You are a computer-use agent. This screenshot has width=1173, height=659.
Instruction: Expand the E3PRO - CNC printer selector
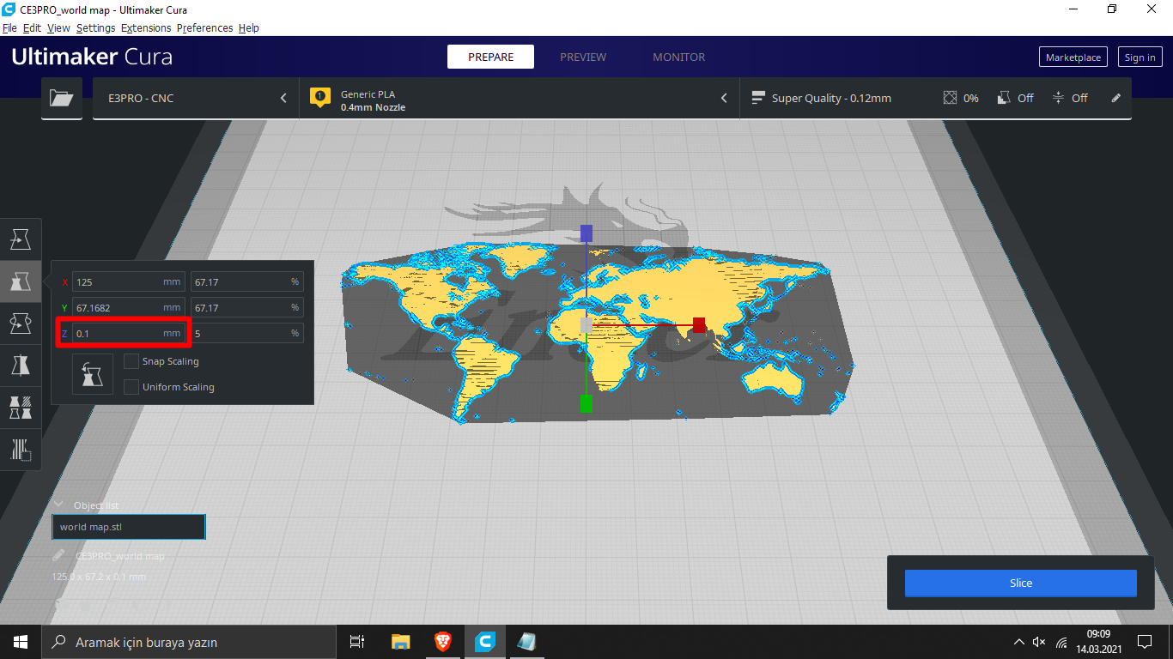pyautogui.click(x=195, y=99)
